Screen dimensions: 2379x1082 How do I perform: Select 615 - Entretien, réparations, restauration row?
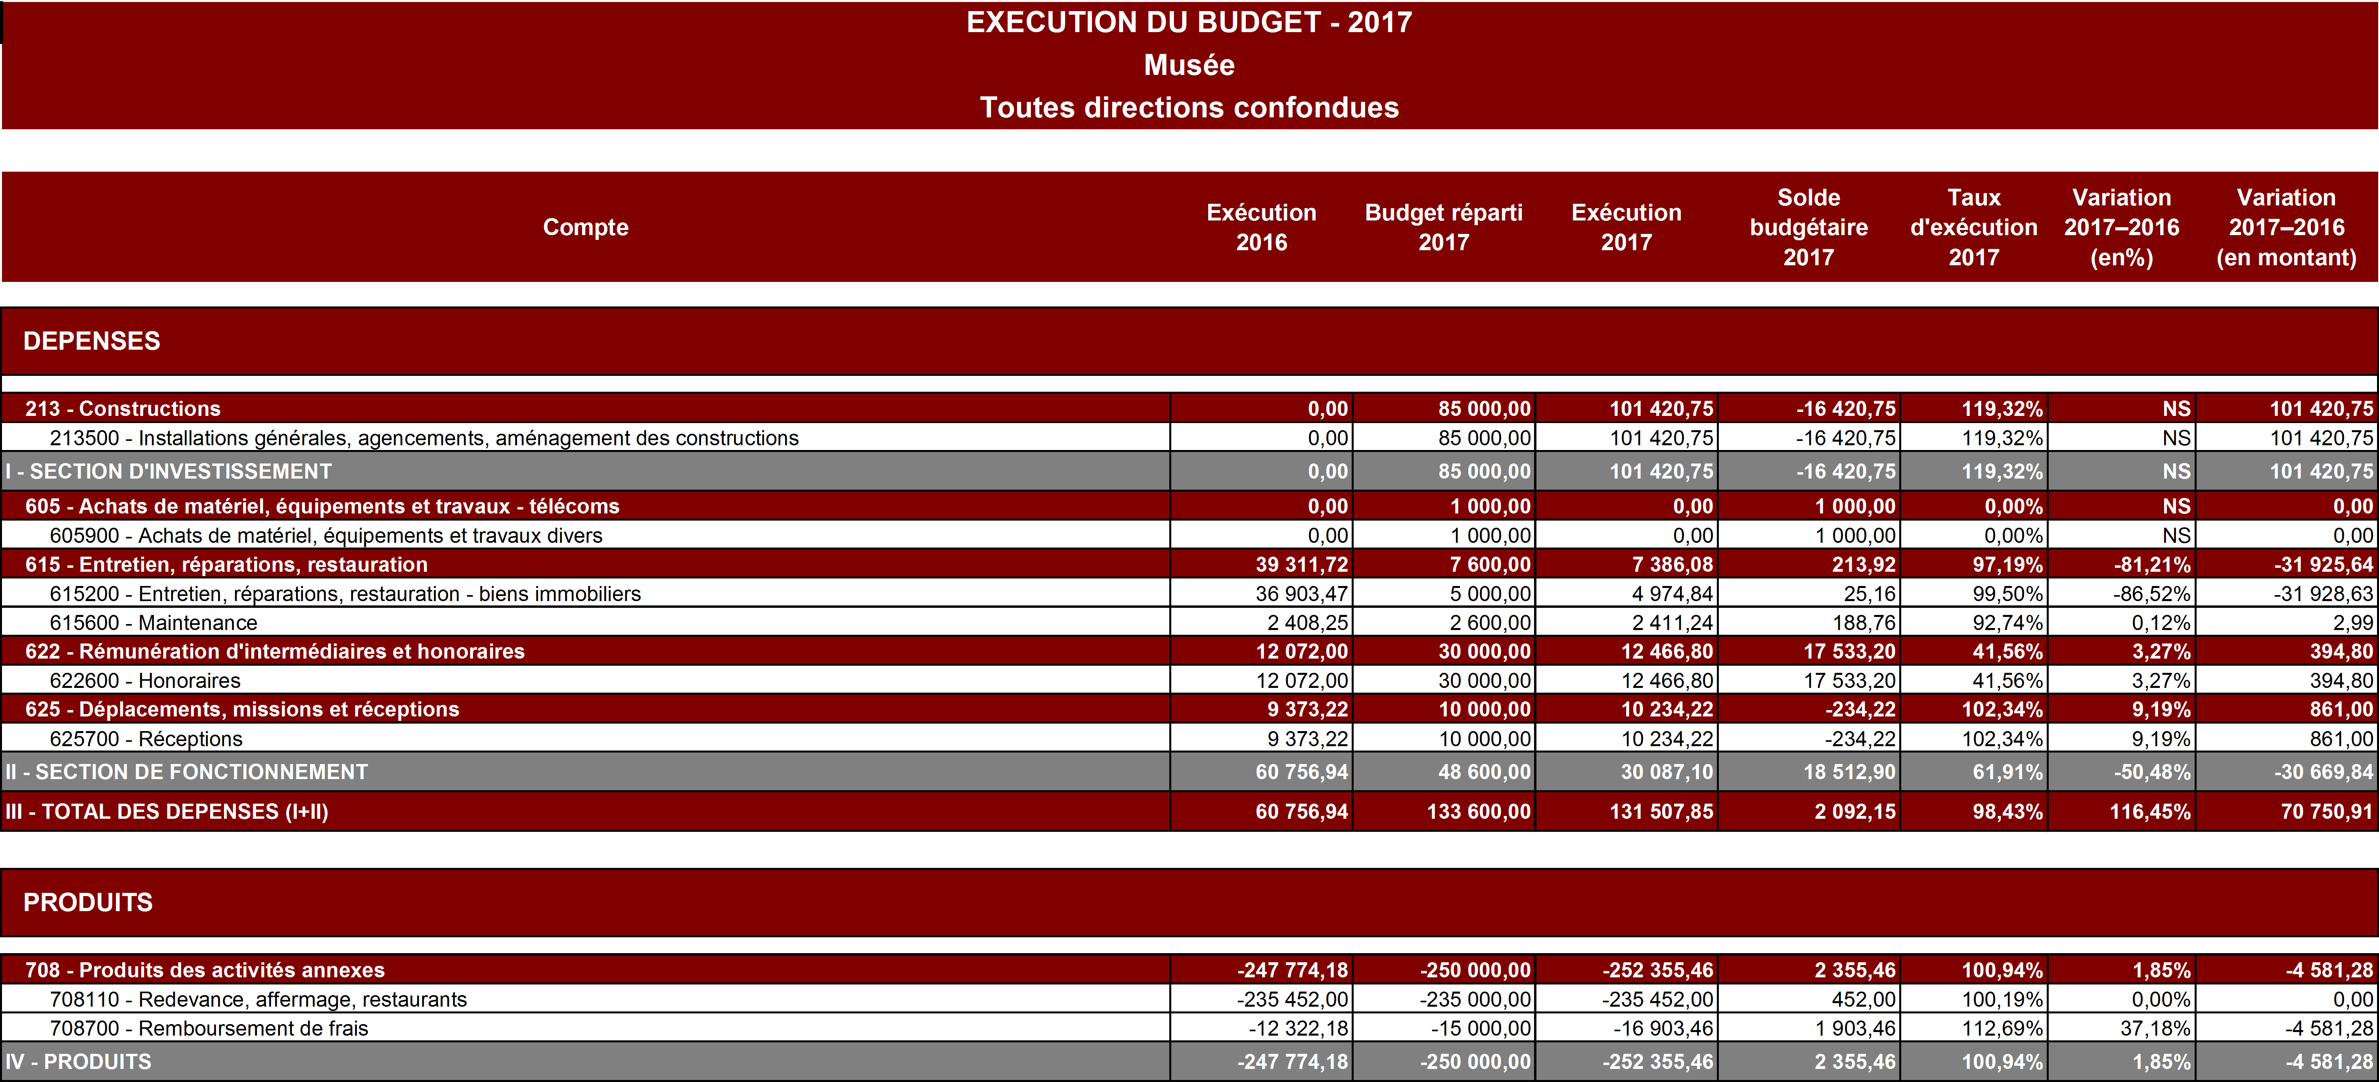coord(226,564)
